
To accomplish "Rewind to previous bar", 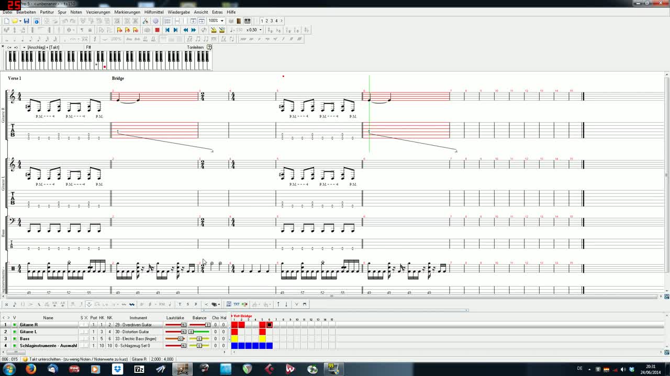I will 185,30.
